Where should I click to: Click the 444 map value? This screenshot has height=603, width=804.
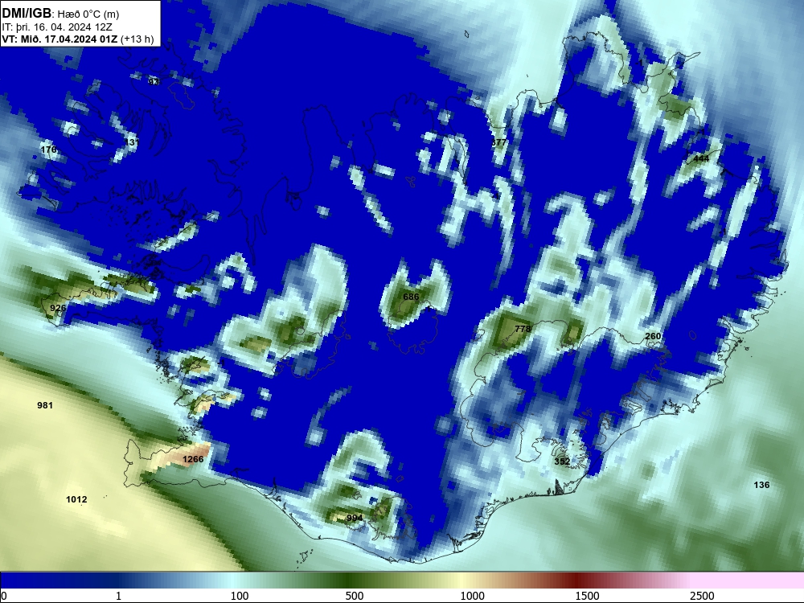click(701, 158)
